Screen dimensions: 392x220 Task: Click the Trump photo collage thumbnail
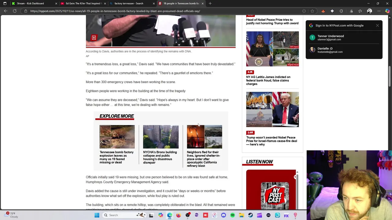coord(273,109)
